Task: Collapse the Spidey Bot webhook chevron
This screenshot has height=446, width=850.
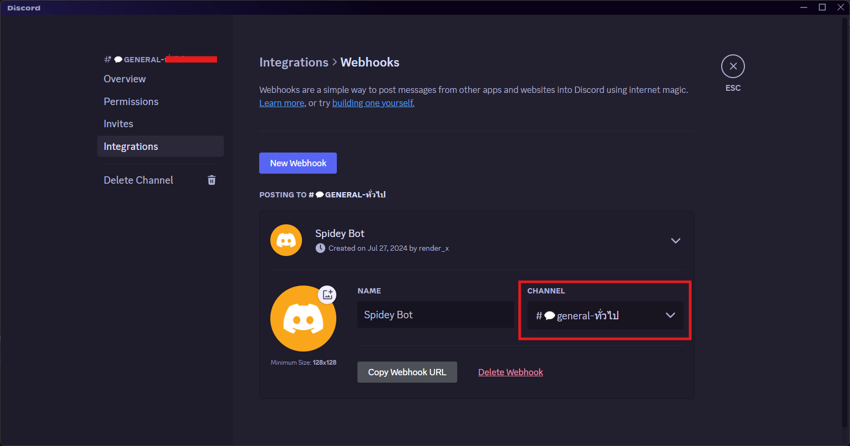Action: (675, 241)
